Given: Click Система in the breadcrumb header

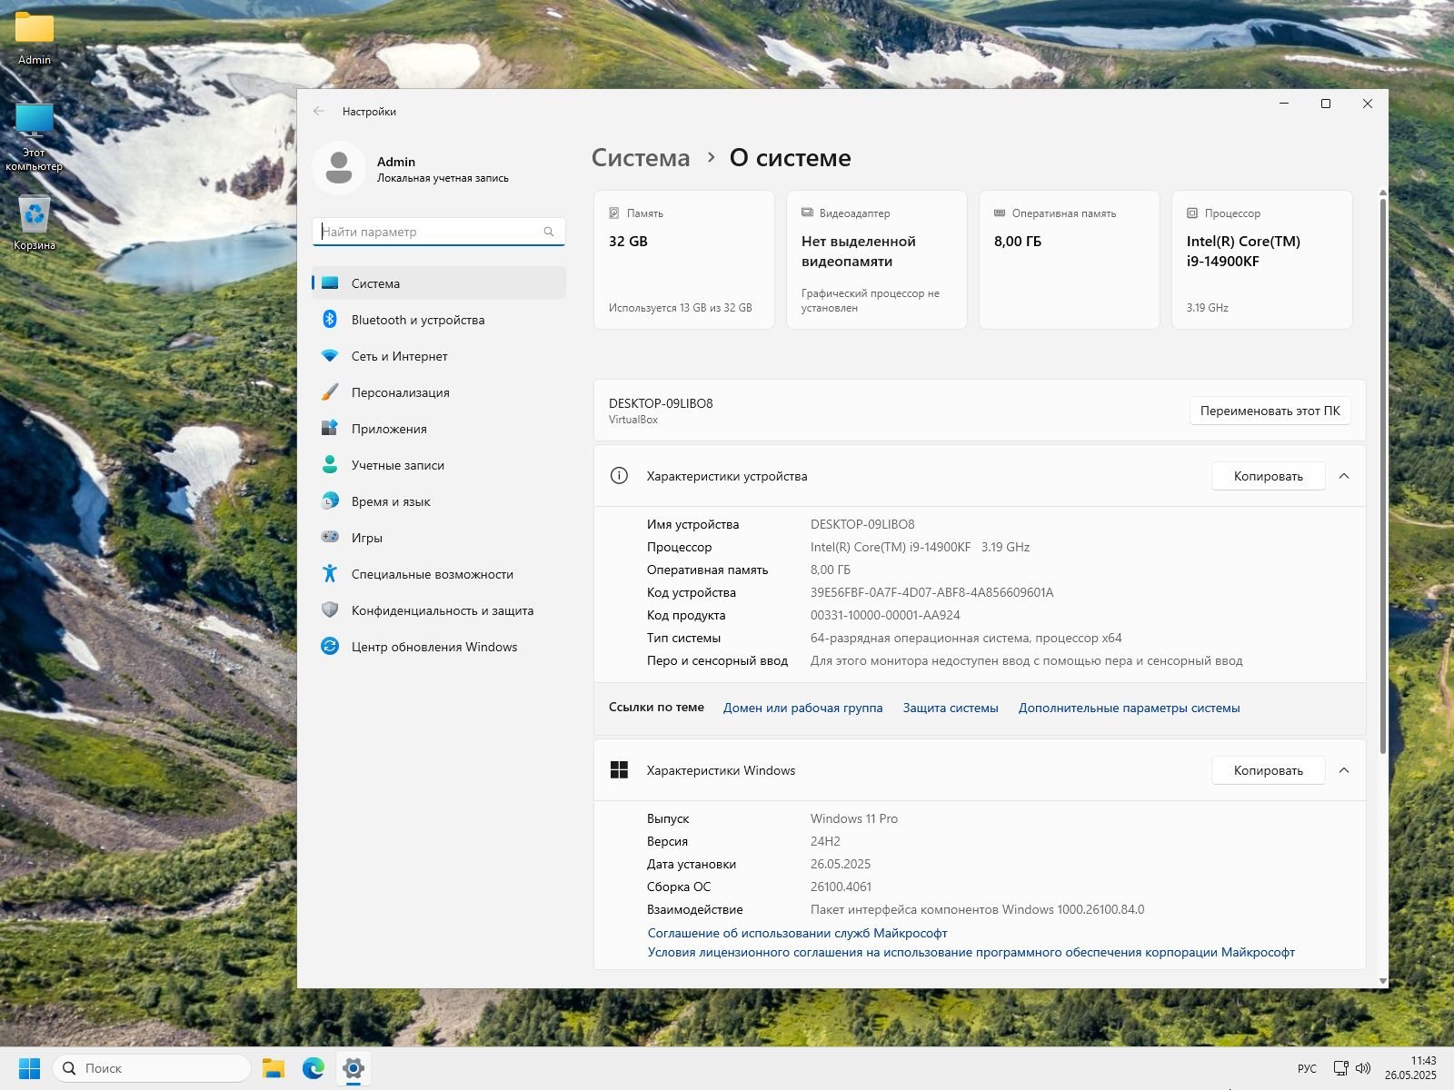Looking at the screenshot, I should (x=641, y=158).
